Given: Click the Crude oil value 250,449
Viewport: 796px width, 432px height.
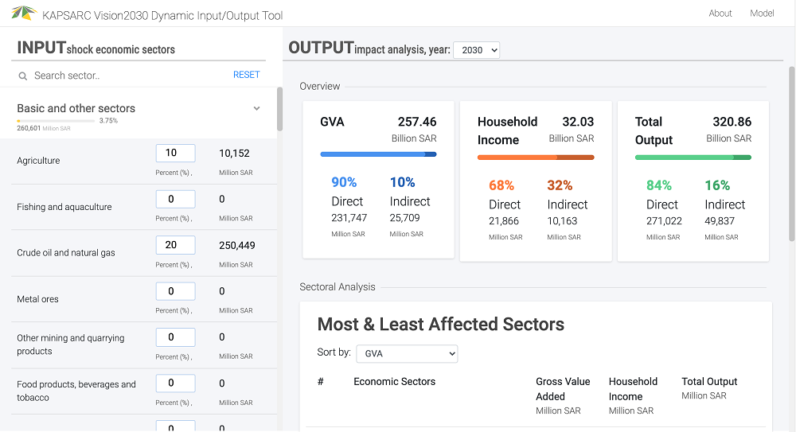Looking at the screenshot, I should (237, 246).
